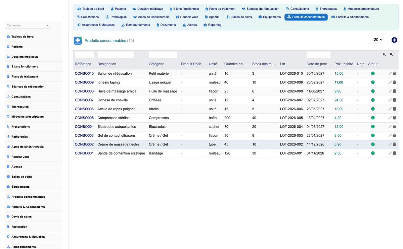Click trash icon for Gel de contact ultrasons

(395, 136)
